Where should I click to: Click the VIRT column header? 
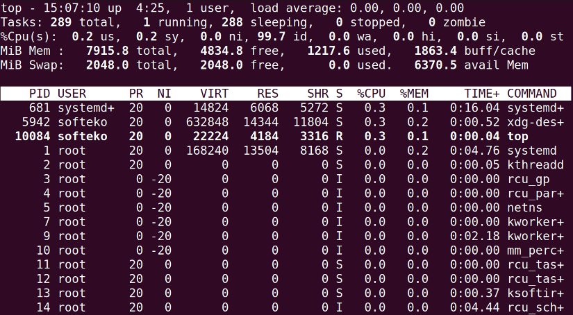214,94
